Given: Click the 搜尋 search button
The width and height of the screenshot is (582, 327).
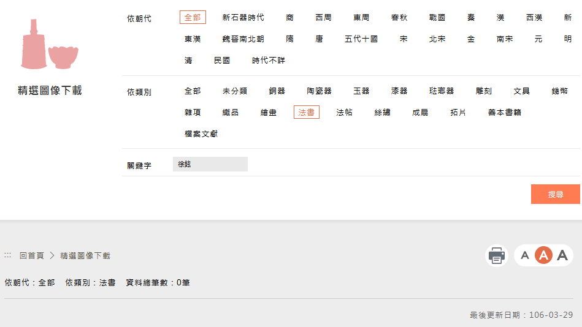Looking at the screenshot, I should [x=555, y=194].
